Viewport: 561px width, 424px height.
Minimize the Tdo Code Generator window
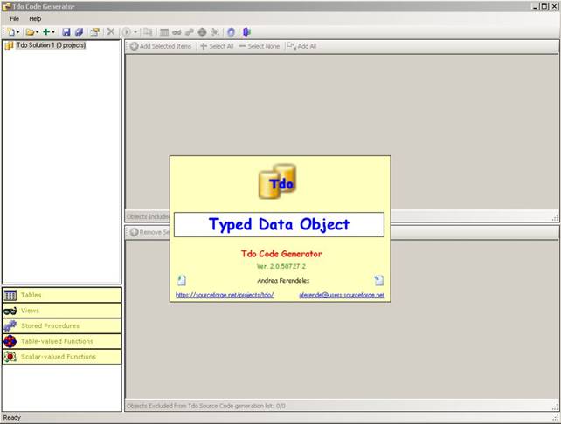(x=536, y=6)
